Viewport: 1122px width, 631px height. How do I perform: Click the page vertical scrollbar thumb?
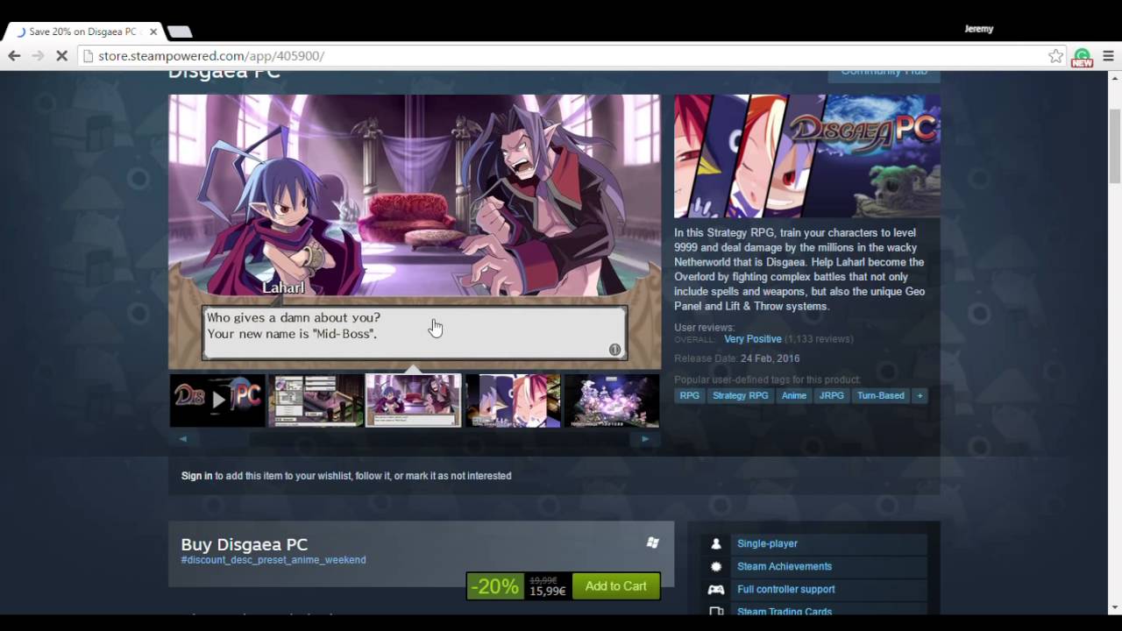coord(1114,146)
